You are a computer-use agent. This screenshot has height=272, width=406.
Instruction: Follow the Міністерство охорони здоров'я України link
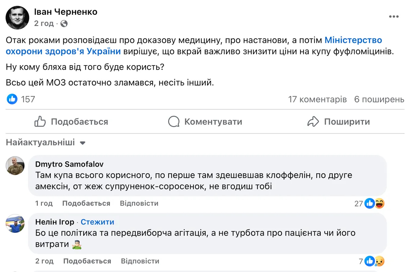[353, 40]
